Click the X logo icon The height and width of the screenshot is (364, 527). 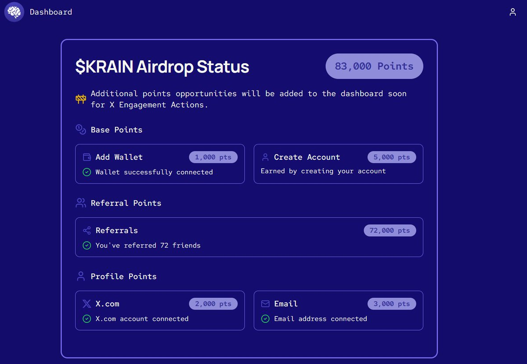(87, 304)
